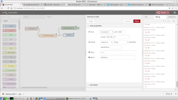Bookmark page with the star icon
The image size is (178, 100).
pyautogui.click(x=172, y=8)
